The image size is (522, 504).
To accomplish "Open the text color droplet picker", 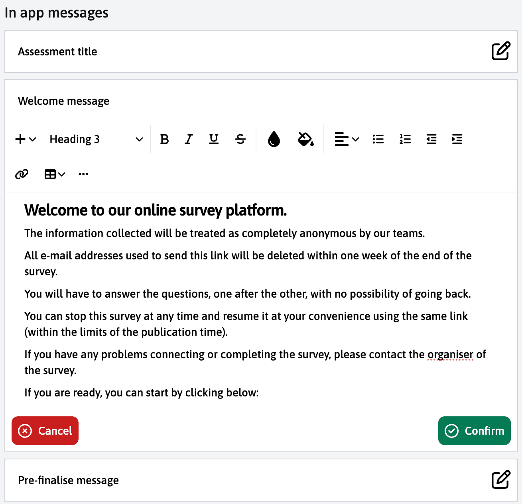I will click(x=274, y=139).
